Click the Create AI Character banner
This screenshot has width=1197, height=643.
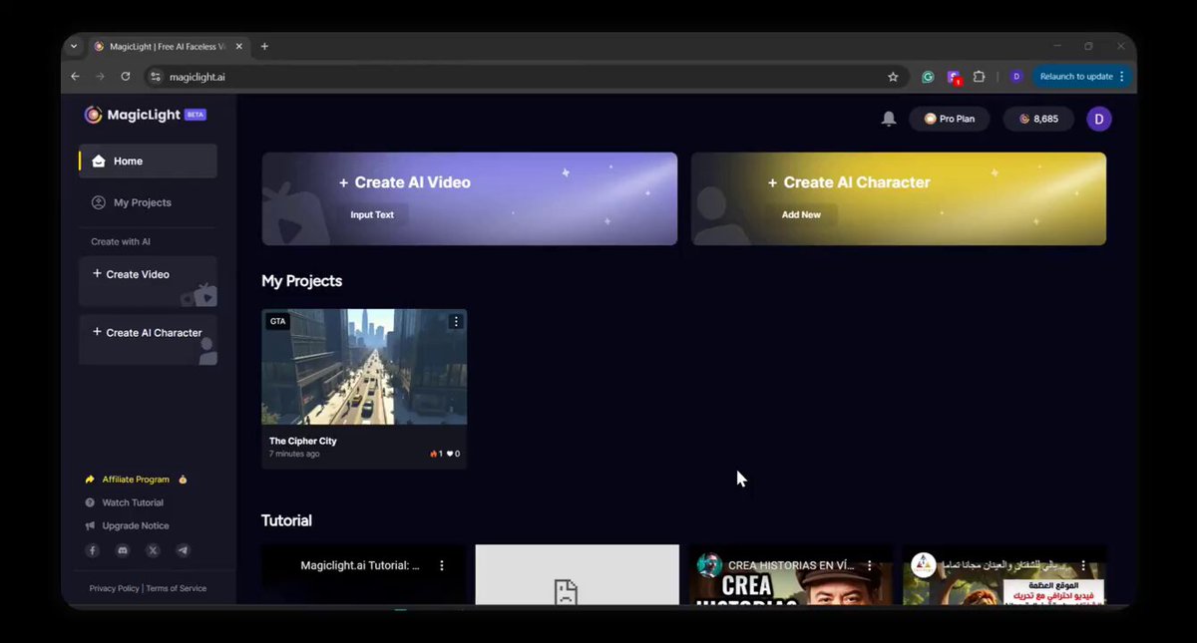[x=899, y=198]
